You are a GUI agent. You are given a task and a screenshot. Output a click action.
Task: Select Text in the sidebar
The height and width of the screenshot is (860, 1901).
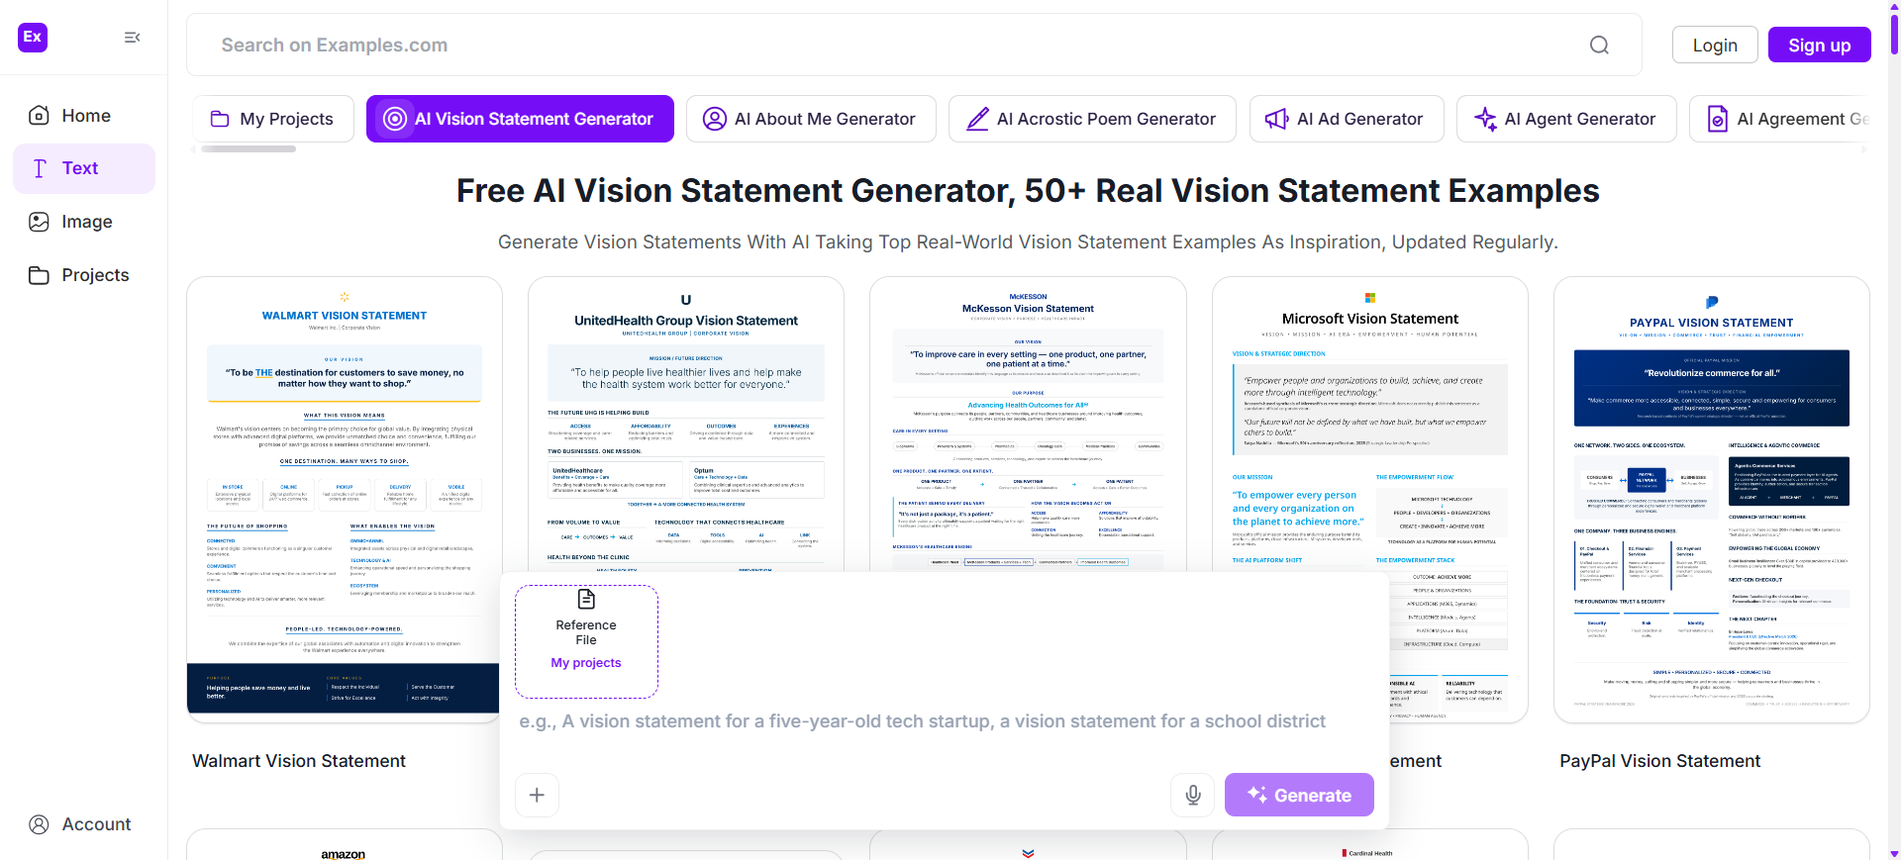point(84,168)
